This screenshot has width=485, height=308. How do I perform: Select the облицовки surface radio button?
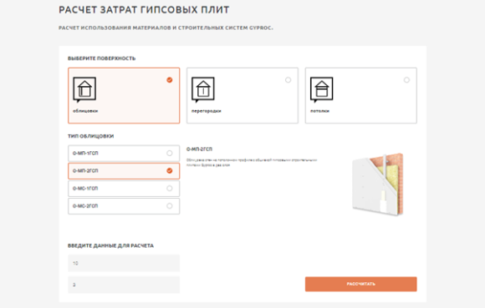click(170, 80)
